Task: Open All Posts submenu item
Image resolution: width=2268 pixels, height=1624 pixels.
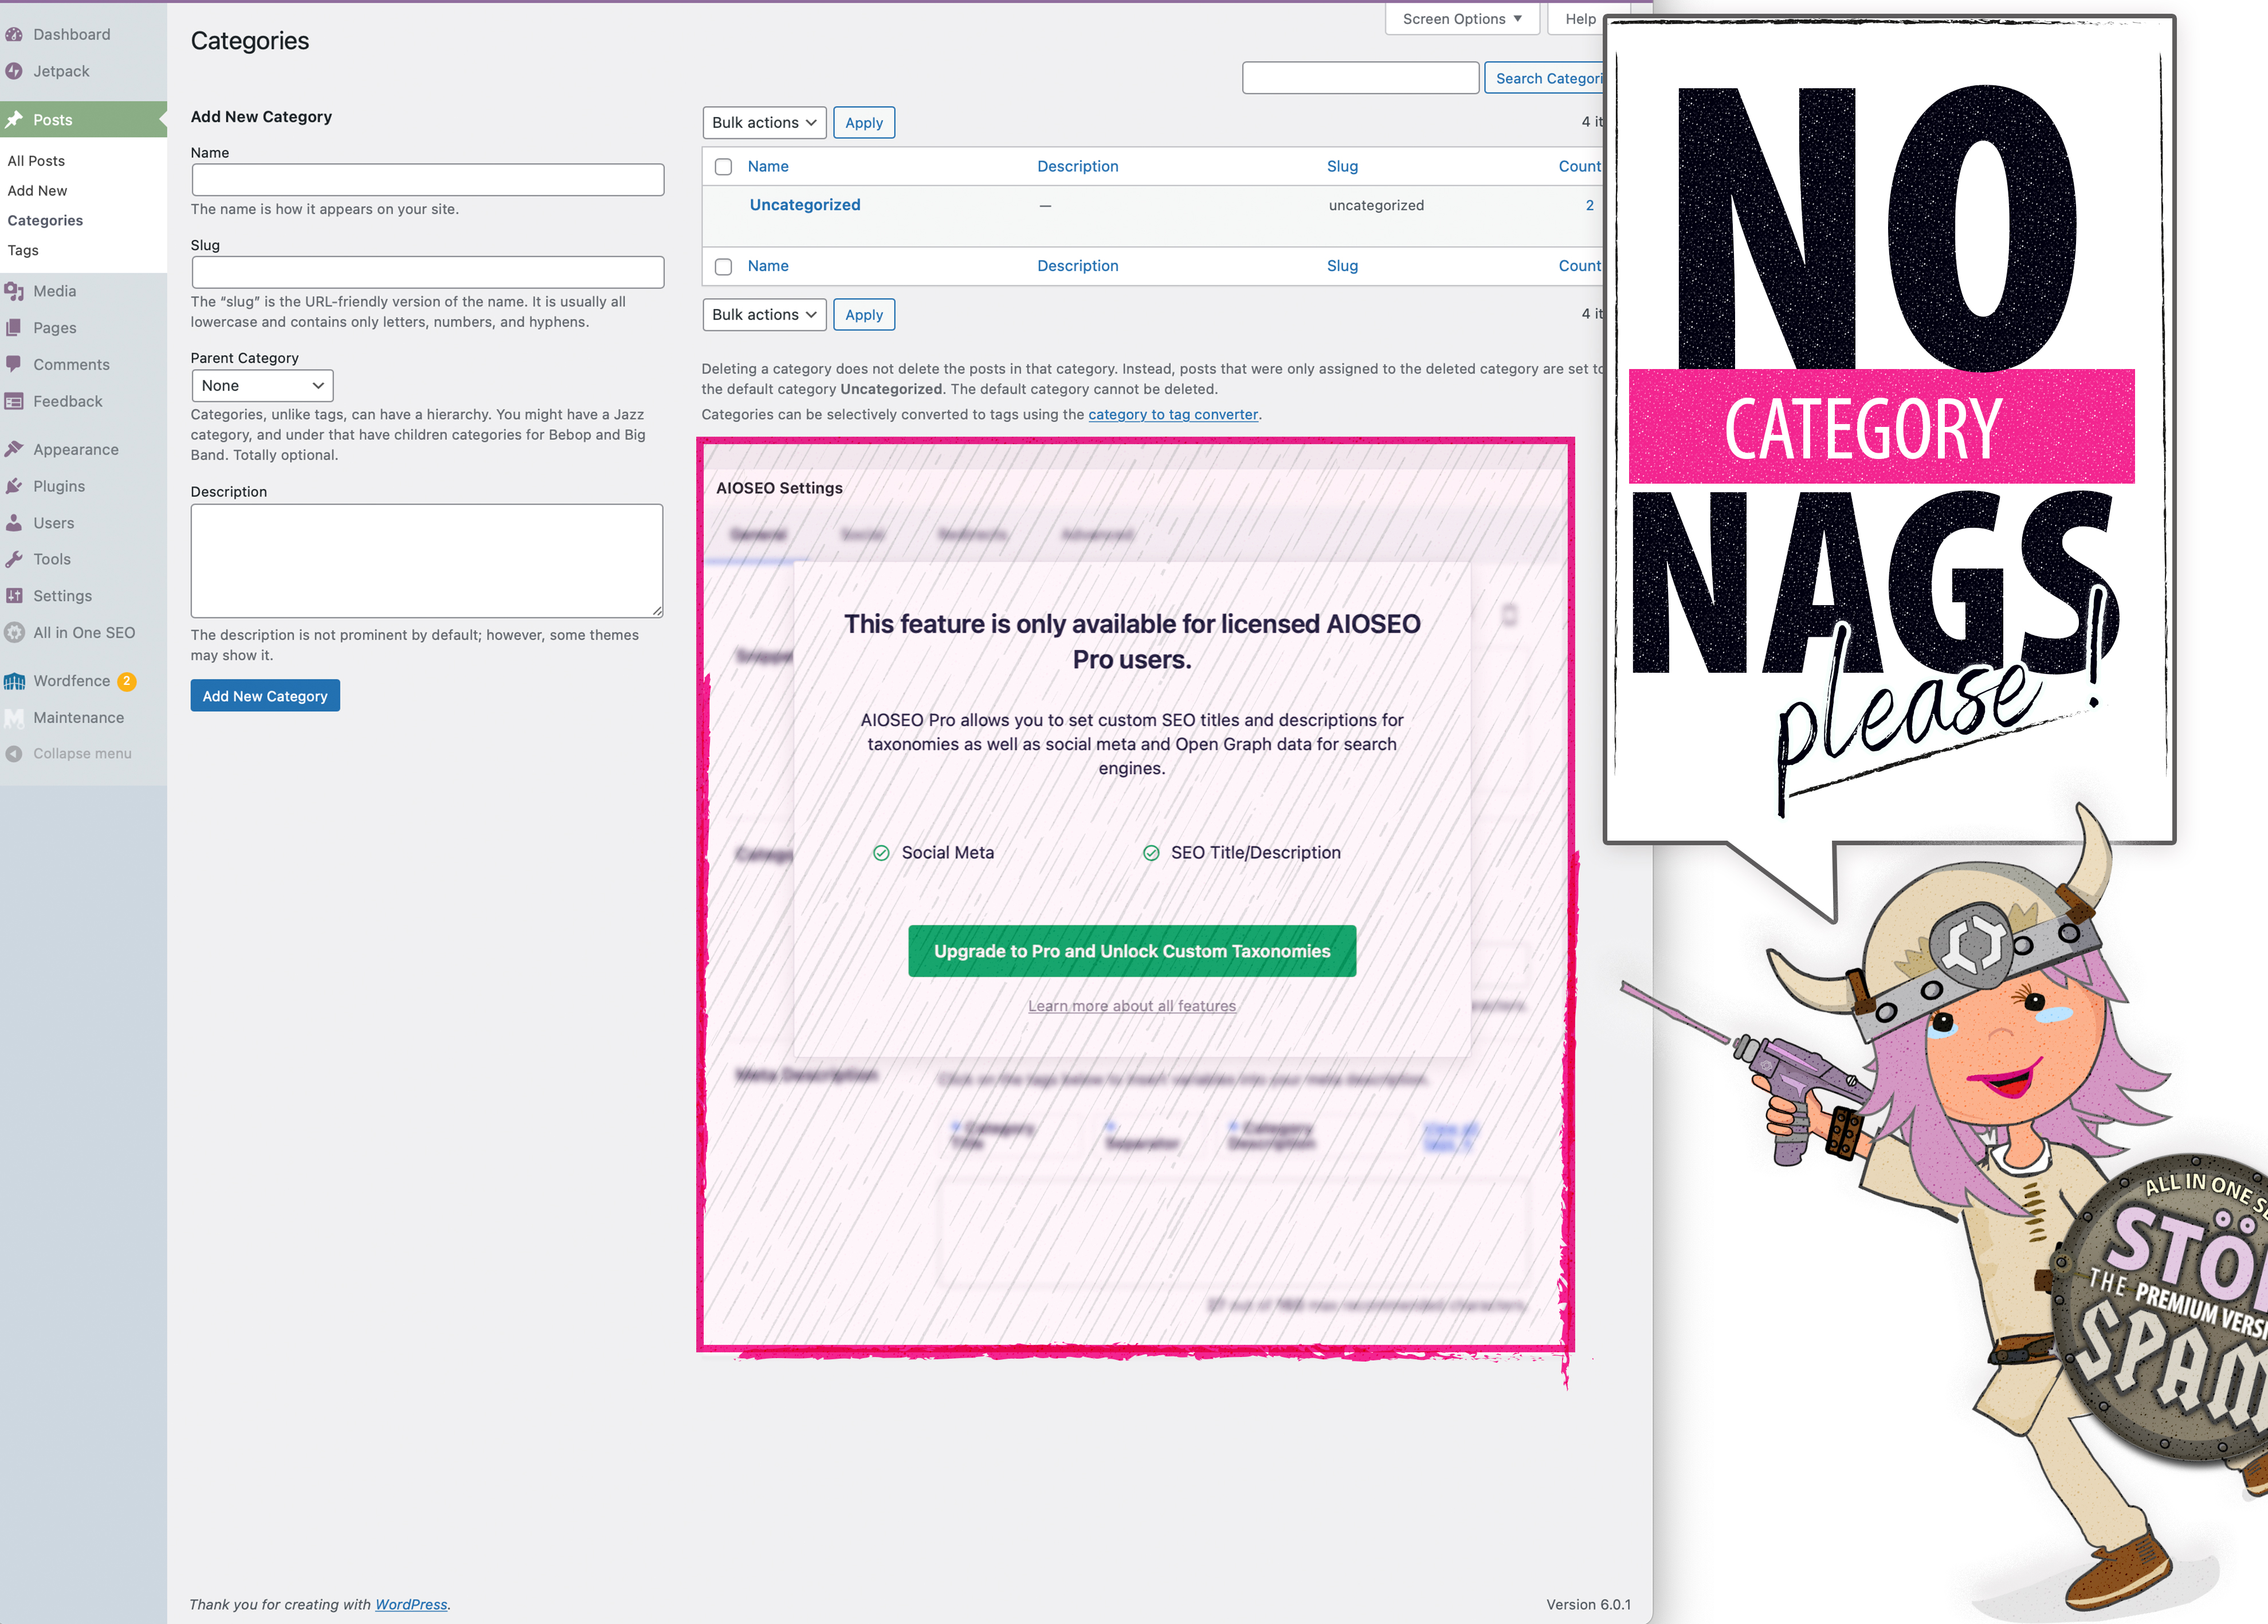Action: pos(36,161)
